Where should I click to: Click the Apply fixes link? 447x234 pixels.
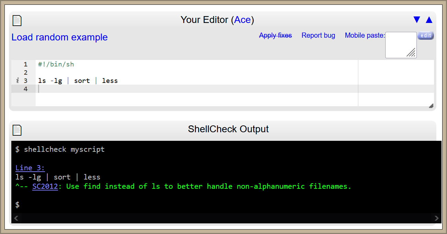(275, 35)
